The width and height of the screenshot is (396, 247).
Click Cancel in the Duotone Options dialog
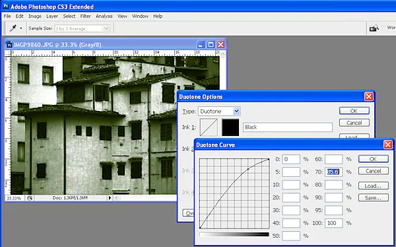point(354,123)
